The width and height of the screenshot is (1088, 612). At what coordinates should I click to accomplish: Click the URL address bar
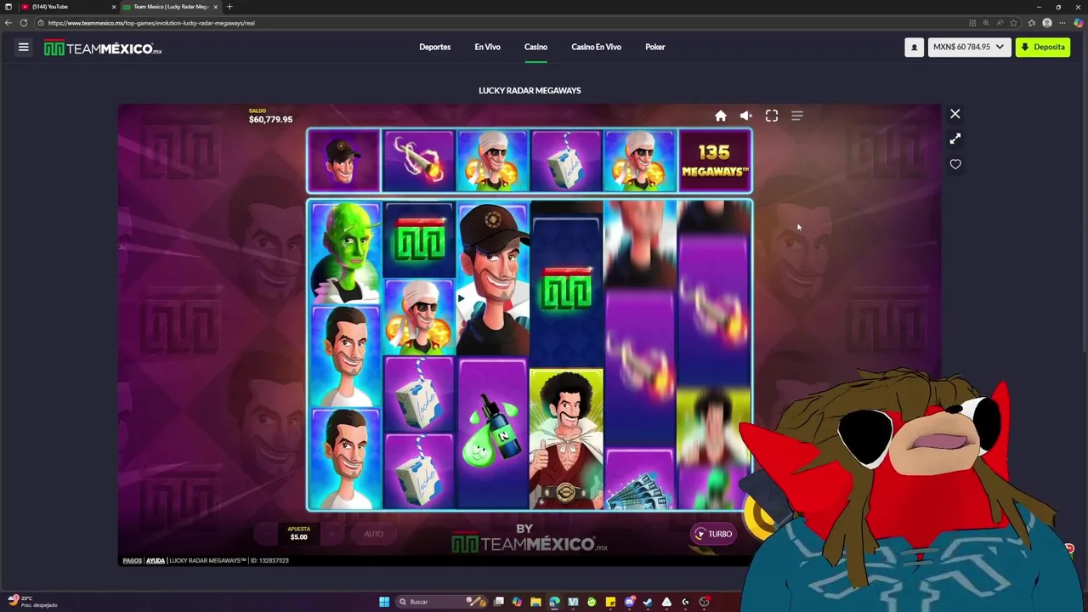(x=501, y=23)
